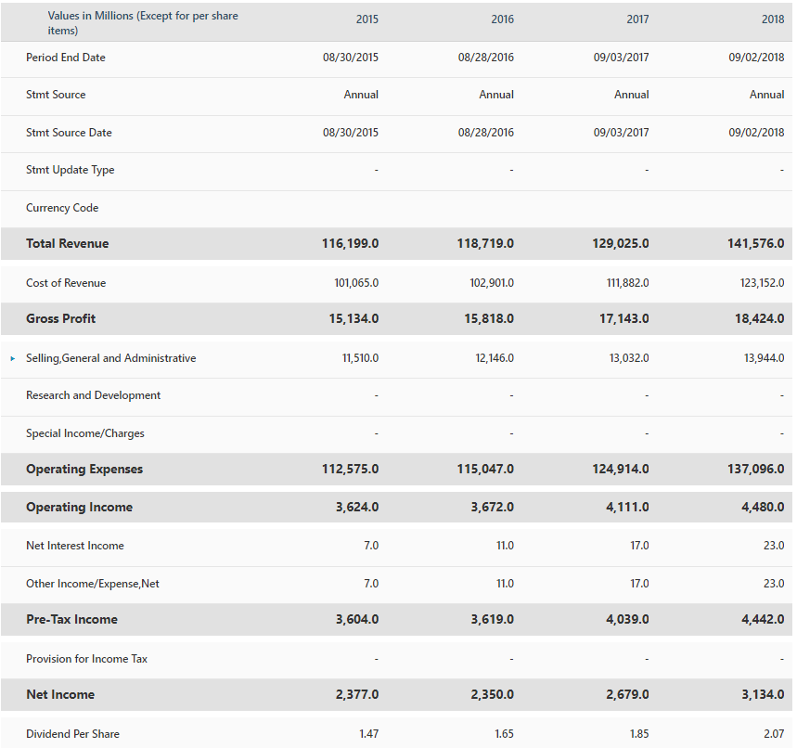The height and width of the screenshot is (748, 797).
Task: Expand the Selling,General and Administrative row
Action: [10, 358]
